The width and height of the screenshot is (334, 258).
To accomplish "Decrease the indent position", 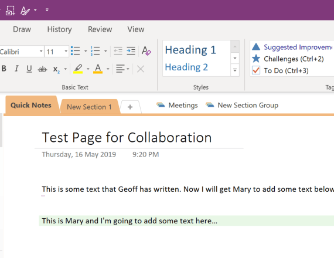I will tap(118, 51).
